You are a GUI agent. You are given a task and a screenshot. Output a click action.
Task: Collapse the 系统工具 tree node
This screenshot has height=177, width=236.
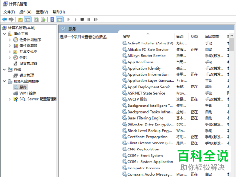pyautogui.click(x=4, y=34)
